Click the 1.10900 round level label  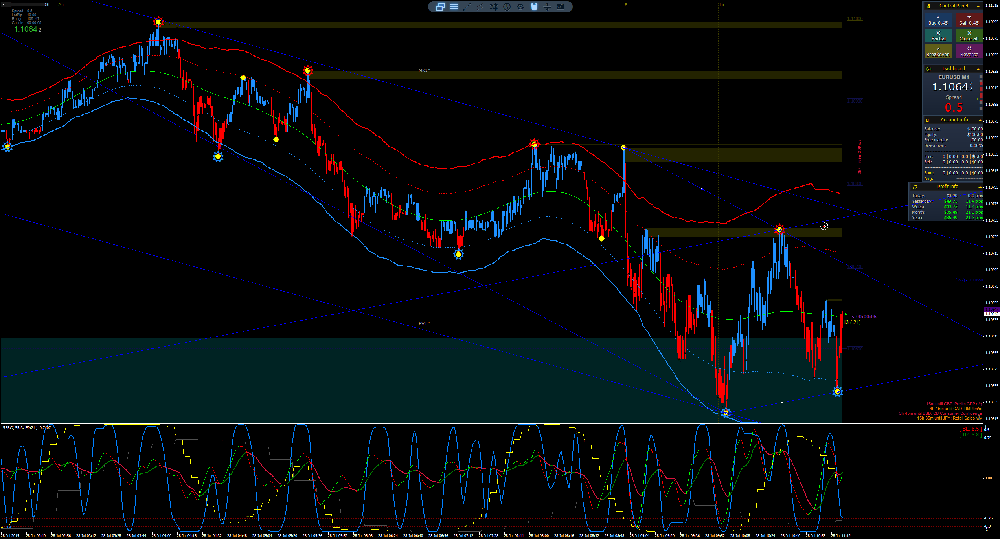click(855, 101)
